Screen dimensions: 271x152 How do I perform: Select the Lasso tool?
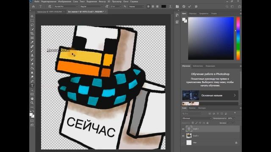32,25
